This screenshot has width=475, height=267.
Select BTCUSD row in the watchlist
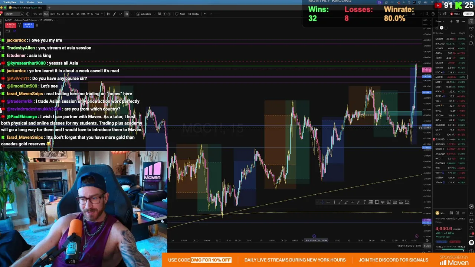[450, 44]
